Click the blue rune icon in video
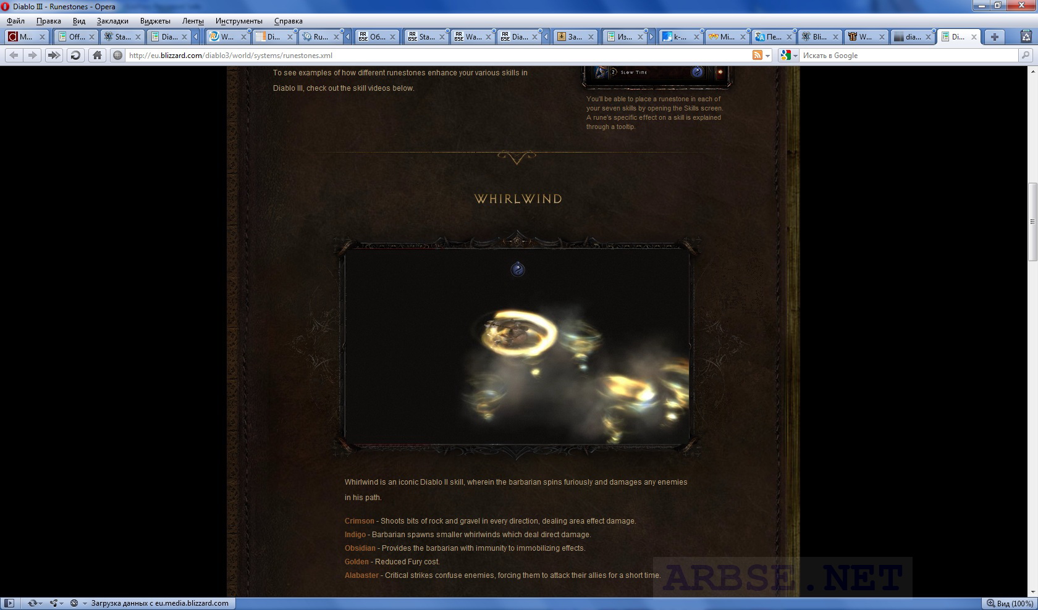The image size is (1038, 610). coord(518,269)
